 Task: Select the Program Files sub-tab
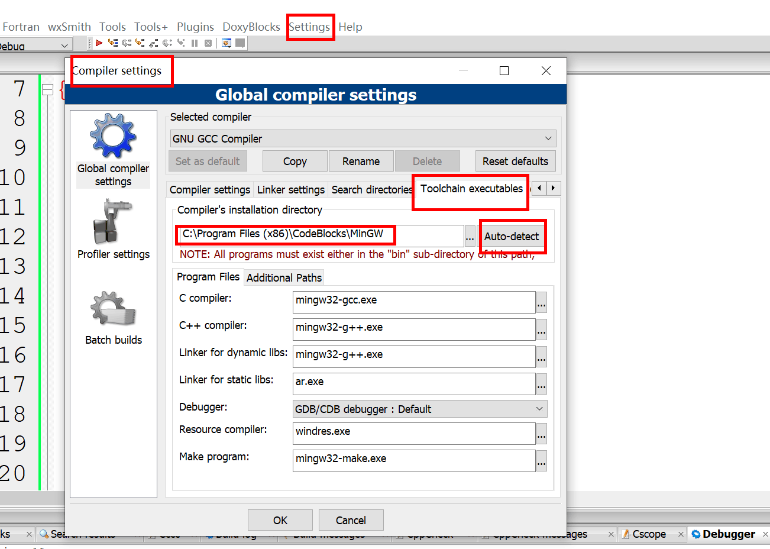pos(208,276)
